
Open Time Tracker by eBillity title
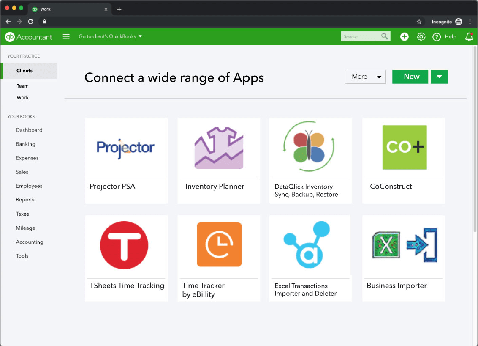(204, 290)
